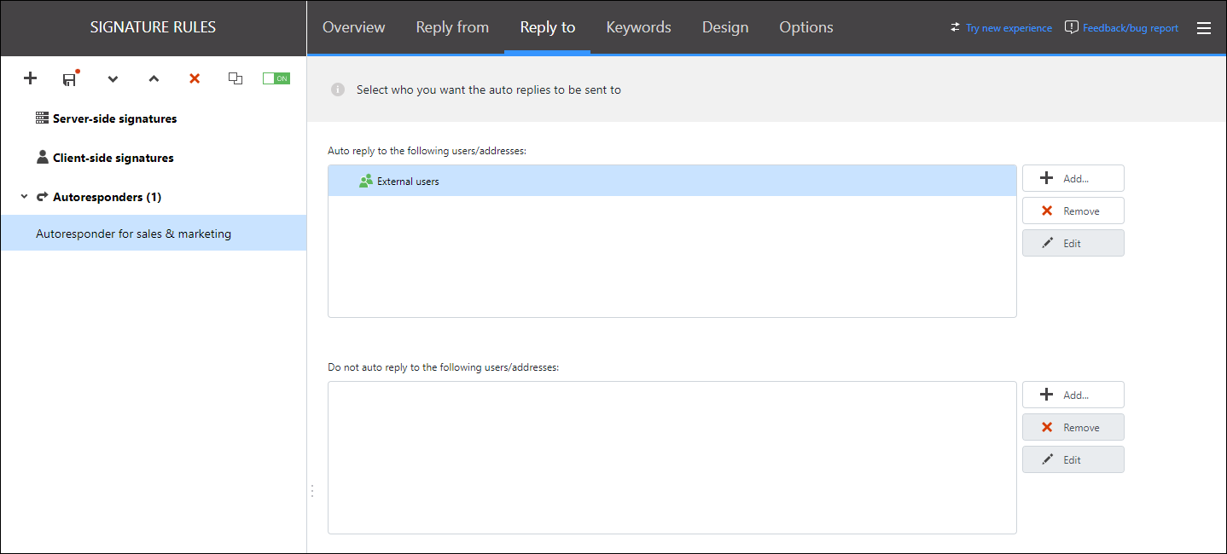Viewport: 1227px width, 554px height.
Task: Switch to the Keywords tab
Action: (638, 26)
